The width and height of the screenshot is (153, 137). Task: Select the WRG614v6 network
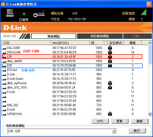tap(72, 114)
